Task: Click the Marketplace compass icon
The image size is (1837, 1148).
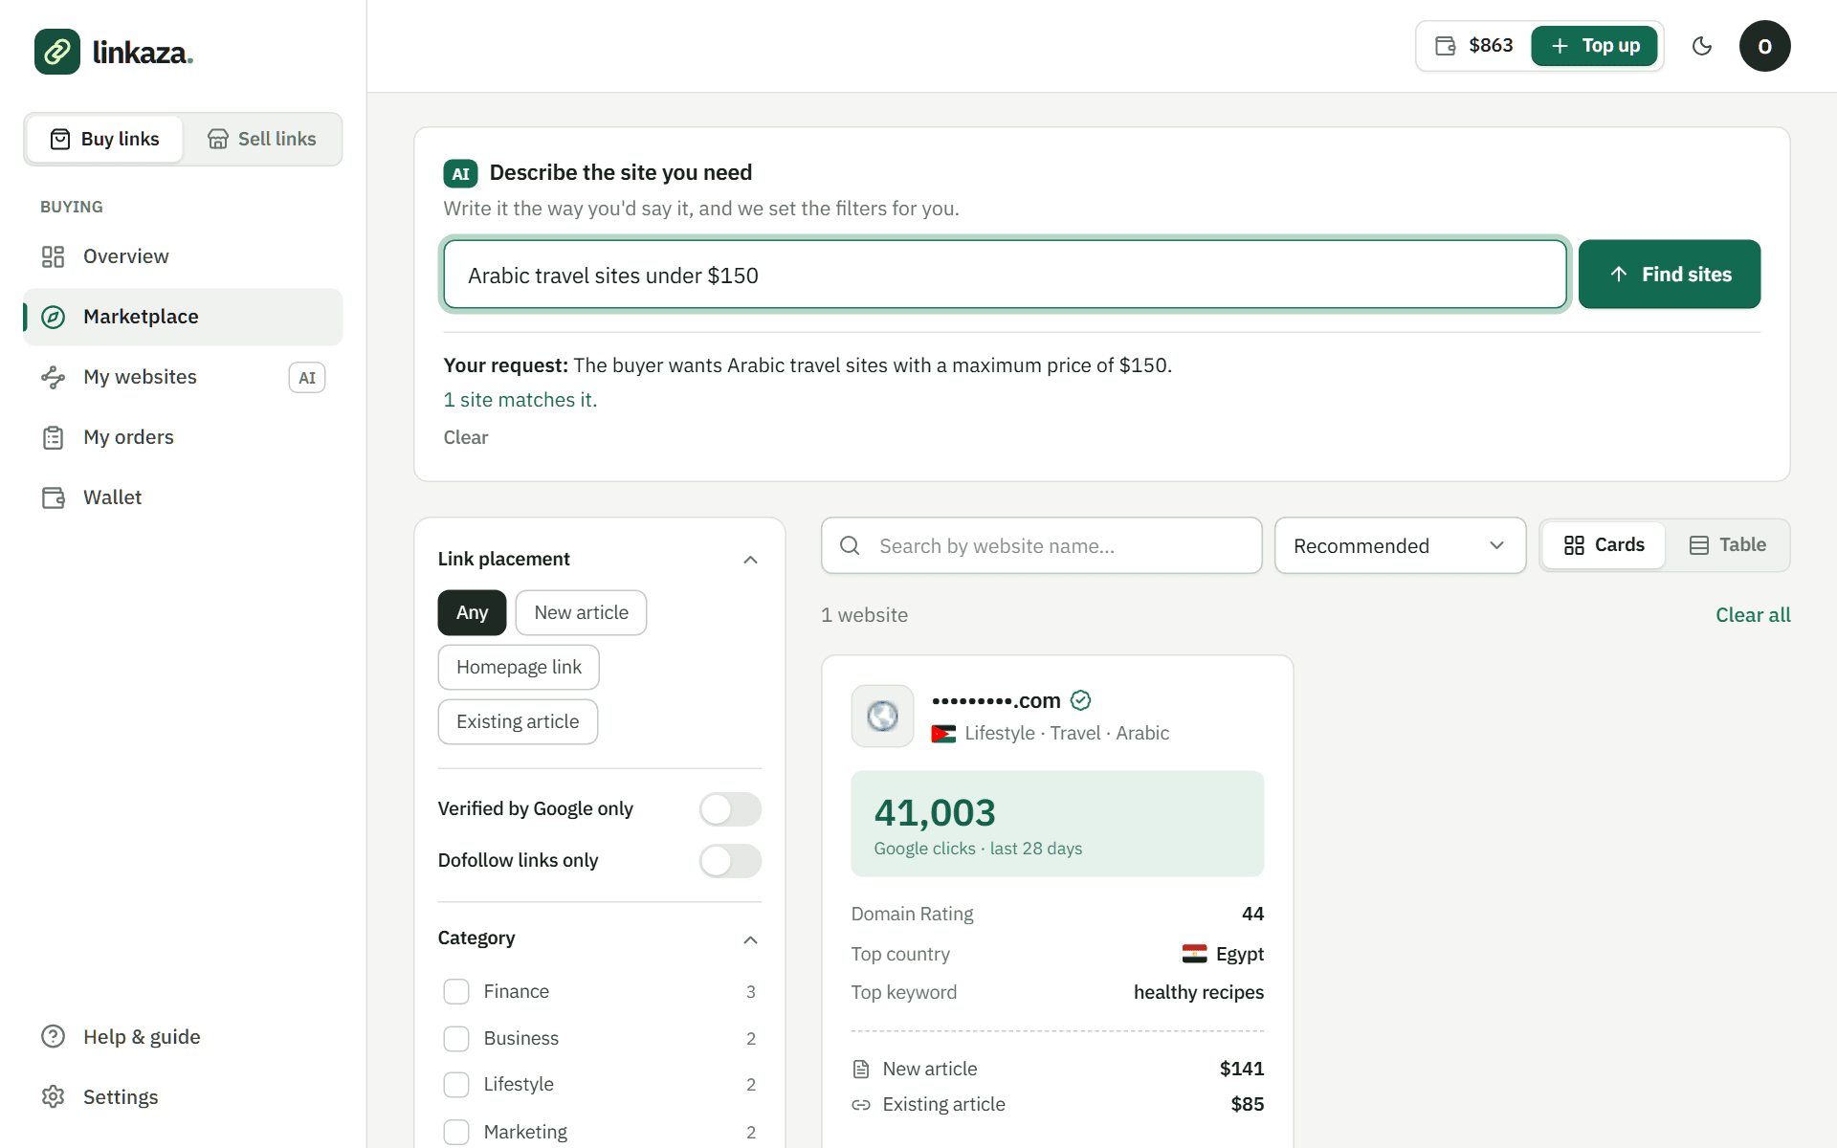Action: coord(53,317)
